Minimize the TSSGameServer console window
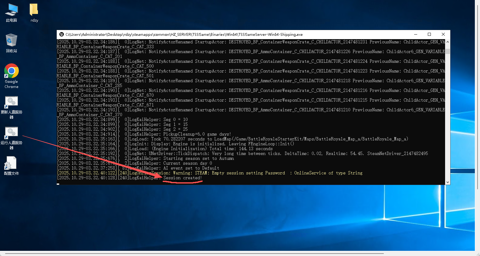Viewport: 480px width, 256px height. point(416,35)
